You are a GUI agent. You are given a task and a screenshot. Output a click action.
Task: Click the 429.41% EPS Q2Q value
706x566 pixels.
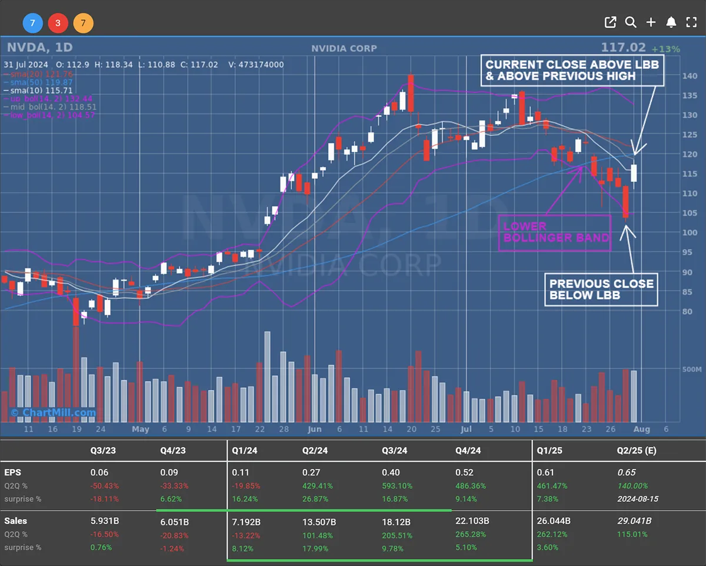(x=318, y=486)
